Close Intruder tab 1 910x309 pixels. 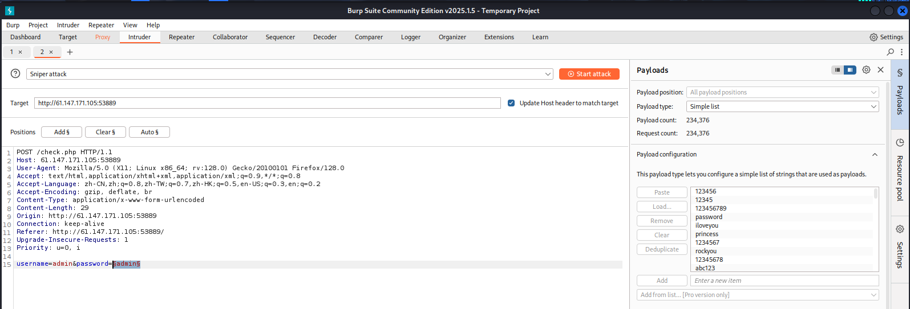[x=21, y=52]
